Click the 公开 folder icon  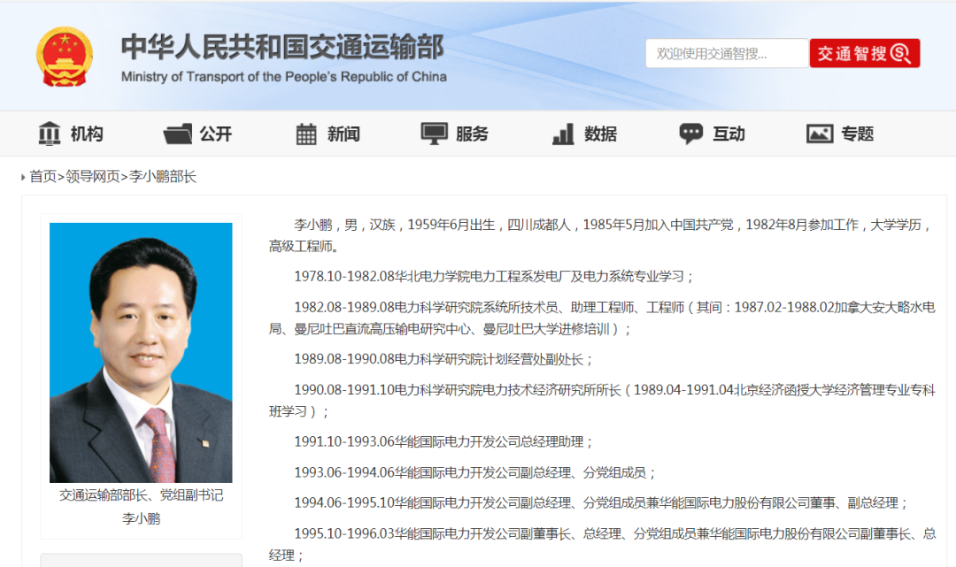[x=177, y=134]
